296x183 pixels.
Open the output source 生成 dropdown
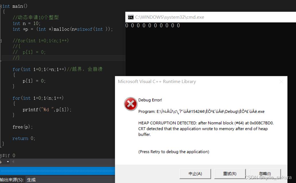70,180
